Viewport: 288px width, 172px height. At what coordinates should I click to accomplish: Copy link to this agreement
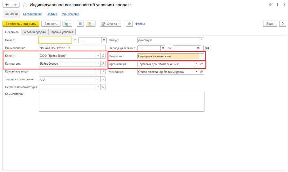pyautogui.click(x=270, y=4)
